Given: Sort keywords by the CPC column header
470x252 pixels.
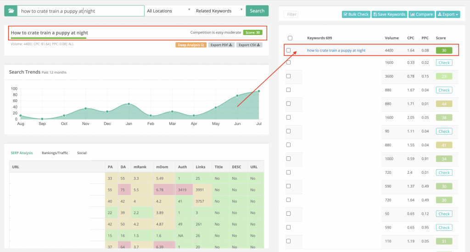Looking at the screenshot, I should tap(411, 38).
